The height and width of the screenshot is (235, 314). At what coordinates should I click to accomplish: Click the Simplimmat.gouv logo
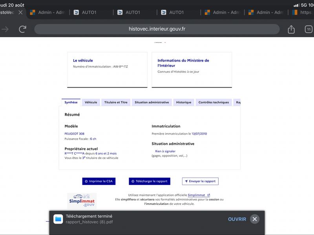pyautogui.click(x=82, y=201)
